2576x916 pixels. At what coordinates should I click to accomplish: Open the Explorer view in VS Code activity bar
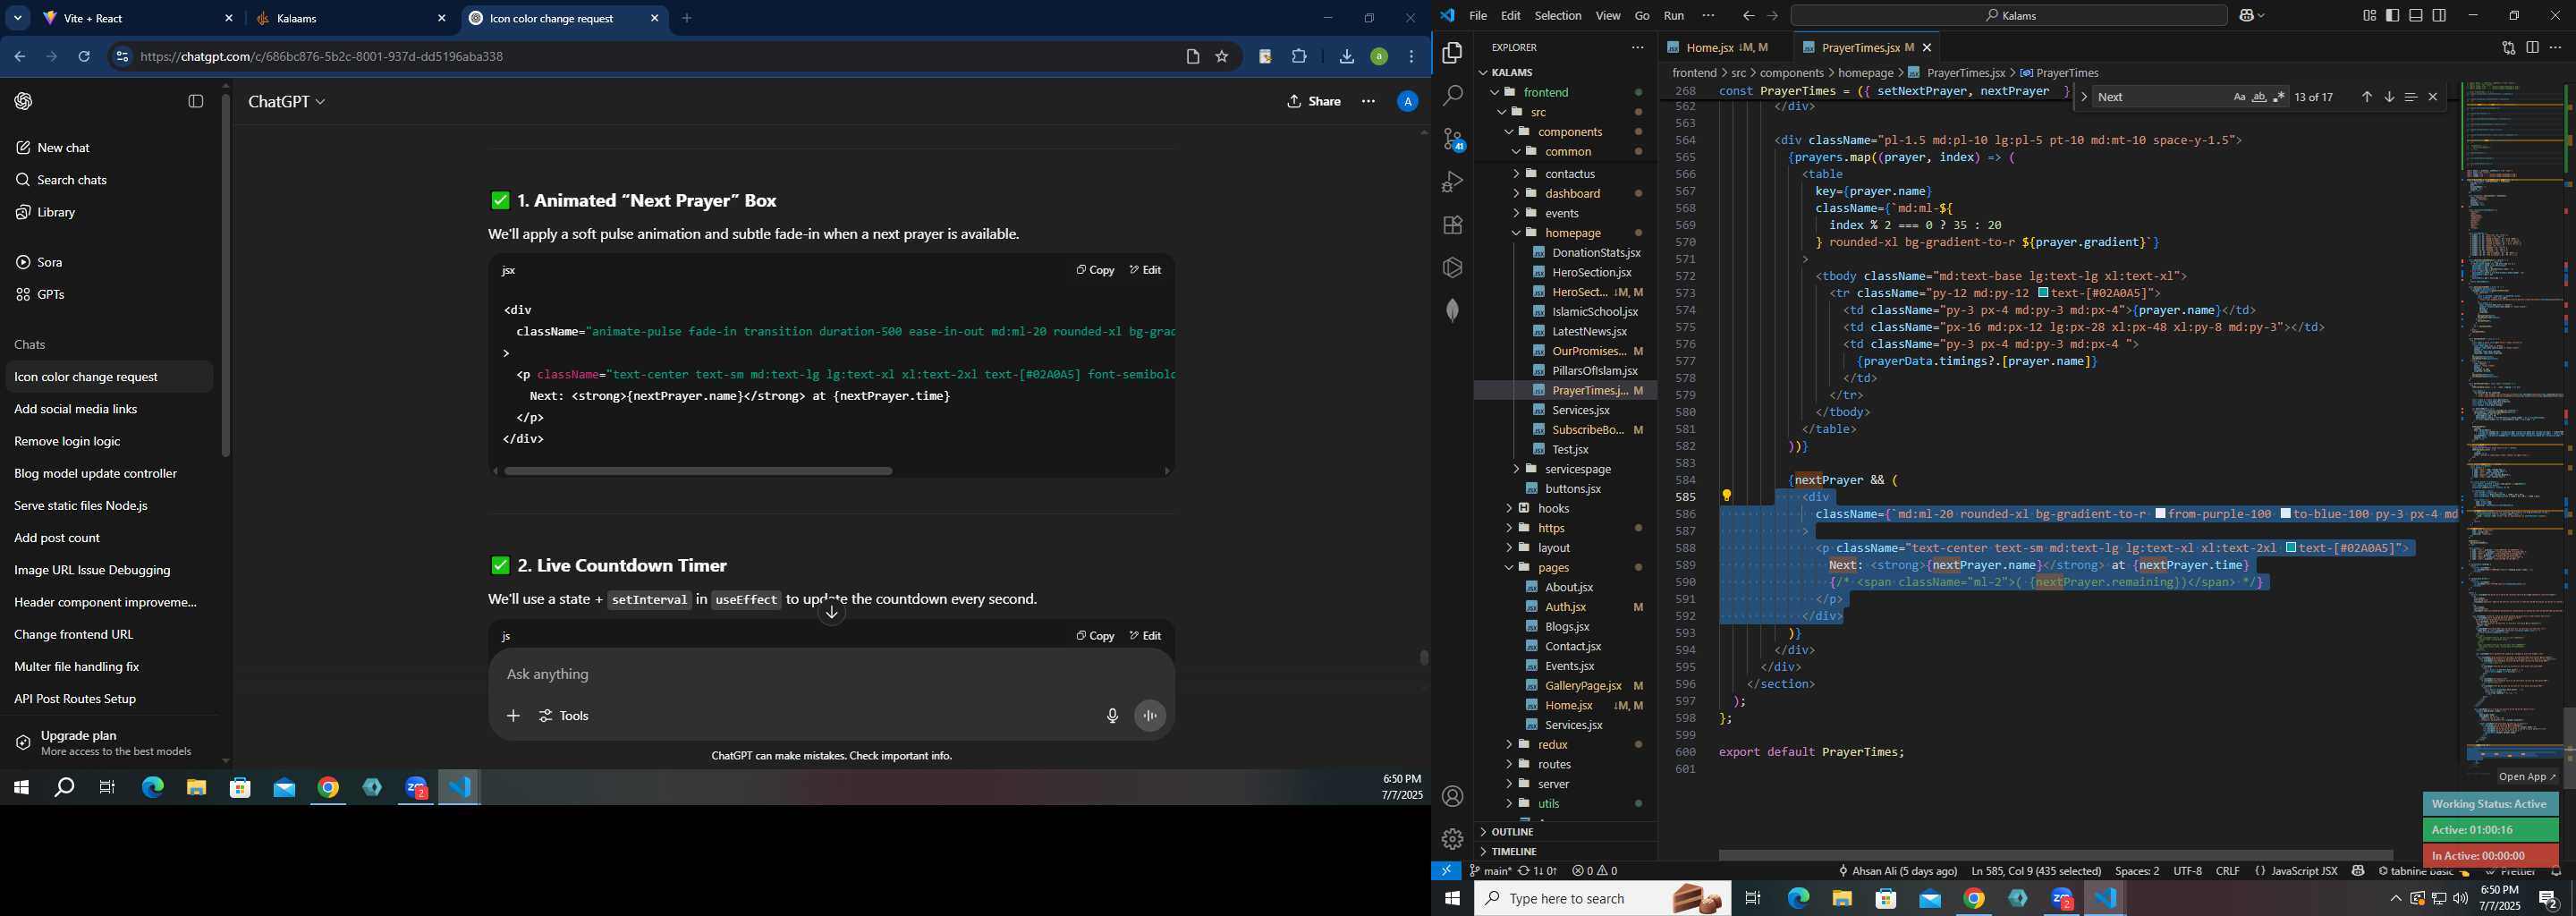click(1452, 53)
